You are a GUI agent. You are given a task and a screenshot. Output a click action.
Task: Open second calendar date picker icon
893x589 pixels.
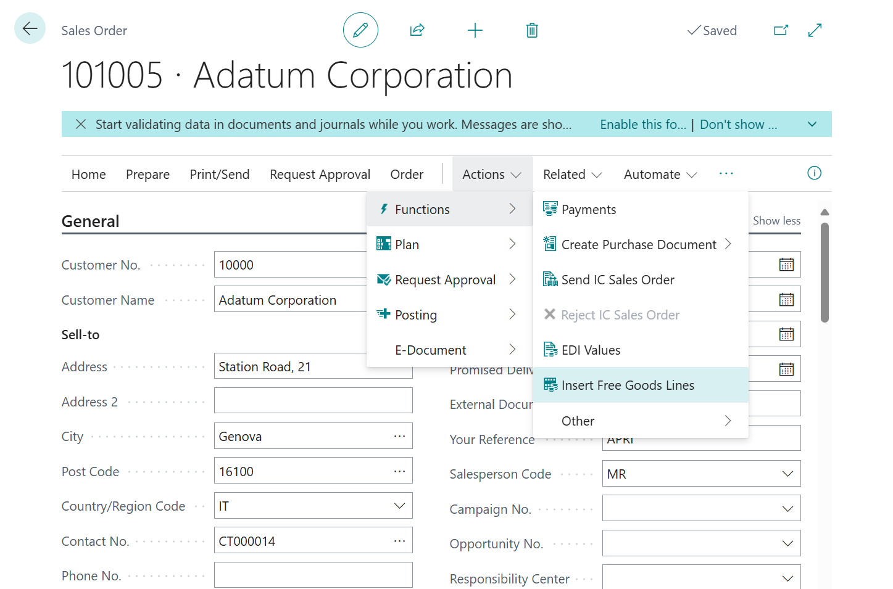click(786, 300)
